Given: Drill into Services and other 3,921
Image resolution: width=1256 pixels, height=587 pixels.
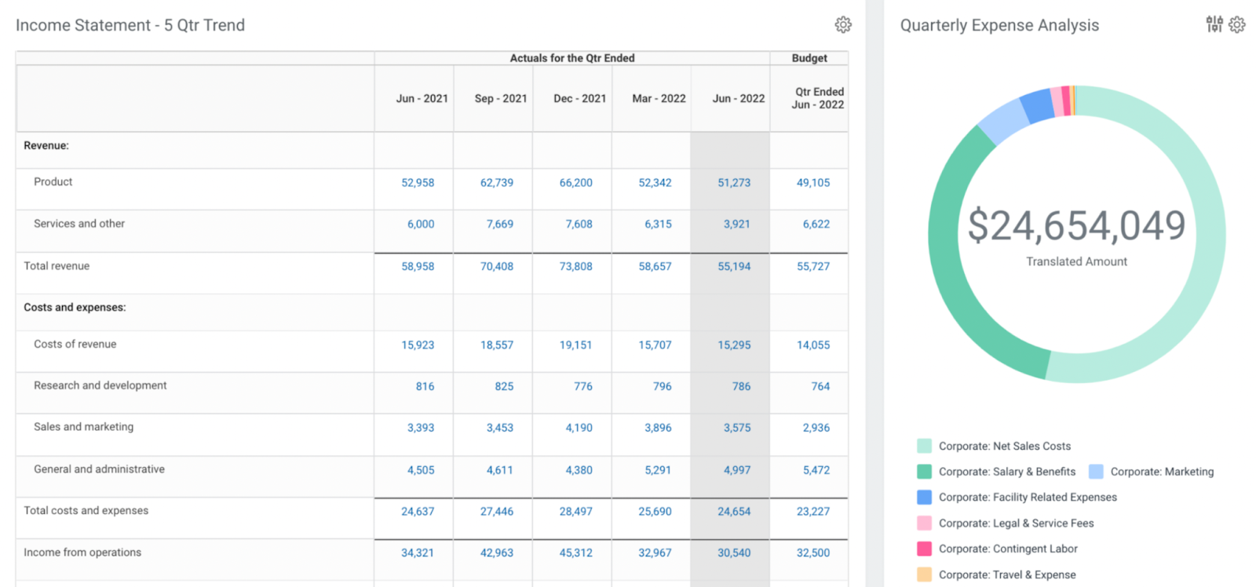Looking at the screenshot, I should 737,224.
